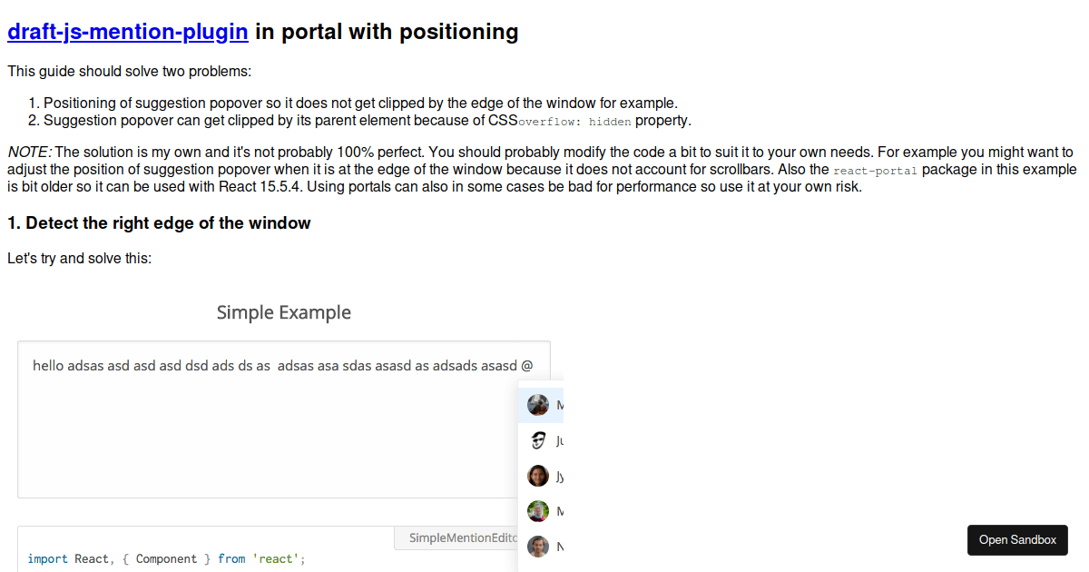Click the import React code line

(167, 558)
